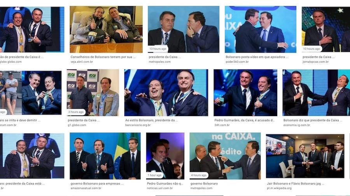350x196 pixels.
Task: Visit the pt.m.wikipedia.org source link
Action: pyautogui.click(x=279, y=188)
